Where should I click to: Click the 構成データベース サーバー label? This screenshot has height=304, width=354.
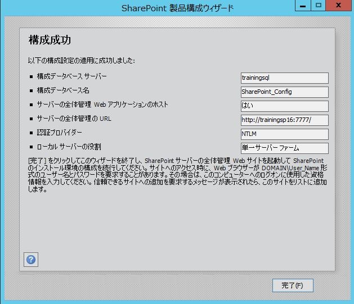72,76
